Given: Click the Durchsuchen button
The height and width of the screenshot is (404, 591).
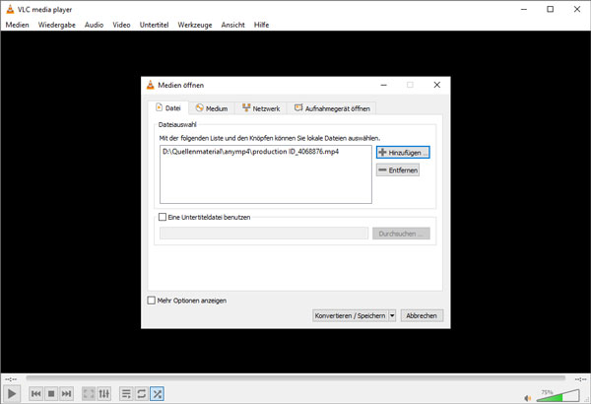Looking at the screenshot, I should pos(401,234).
